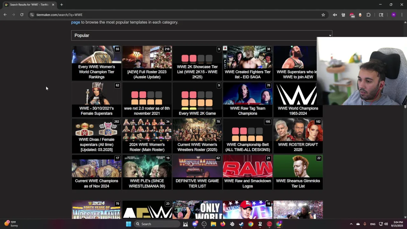Open the red circular taskbar app
Viewport: 407px width, 229px height.
269,224
